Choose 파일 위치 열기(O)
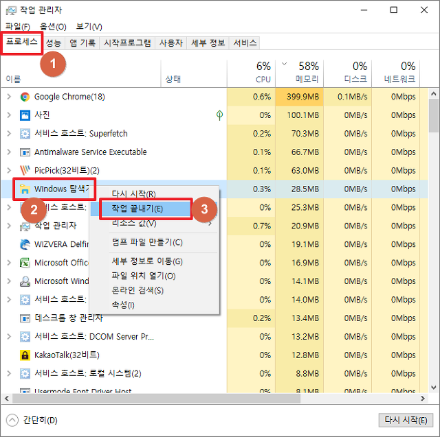The image size is (440, 437). (x=154, y=276)
